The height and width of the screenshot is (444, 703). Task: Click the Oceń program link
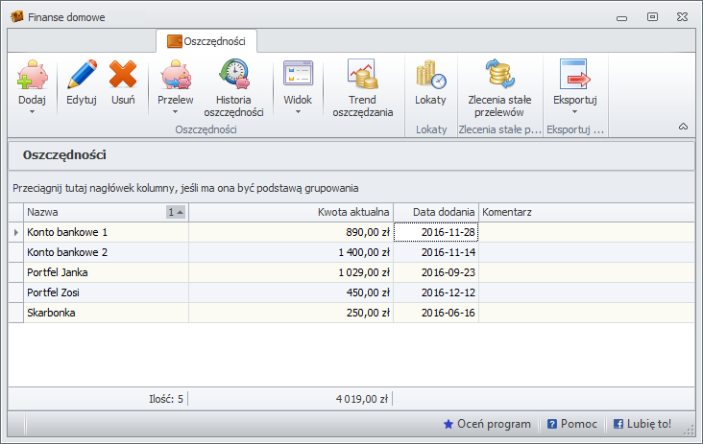click(x=487, y=424)
